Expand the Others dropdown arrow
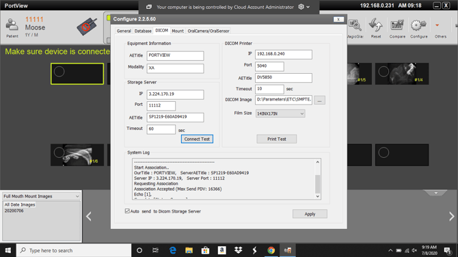Image resolution: width=458 pixels, height=257 pixels. click(x=437, y=25)
